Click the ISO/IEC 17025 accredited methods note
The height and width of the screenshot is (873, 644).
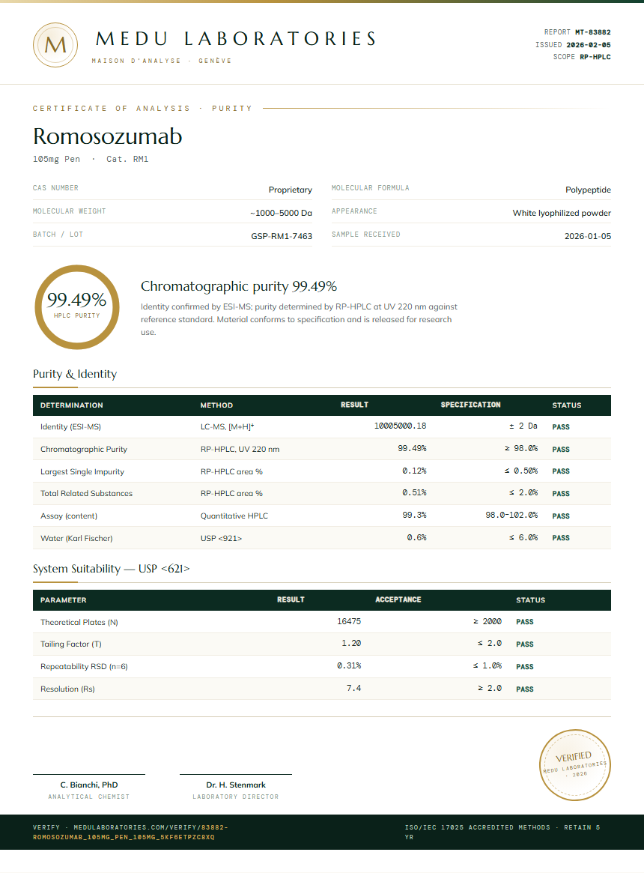pos(502,832)
